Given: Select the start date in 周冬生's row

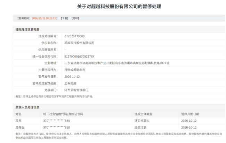Looking at the screenshot, I should click(x=189, y=128).
